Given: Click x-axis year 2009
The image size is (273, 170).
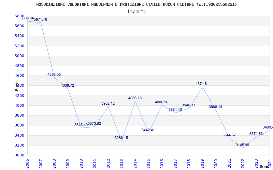Looking at the screenshot, I should coord(68,164).
